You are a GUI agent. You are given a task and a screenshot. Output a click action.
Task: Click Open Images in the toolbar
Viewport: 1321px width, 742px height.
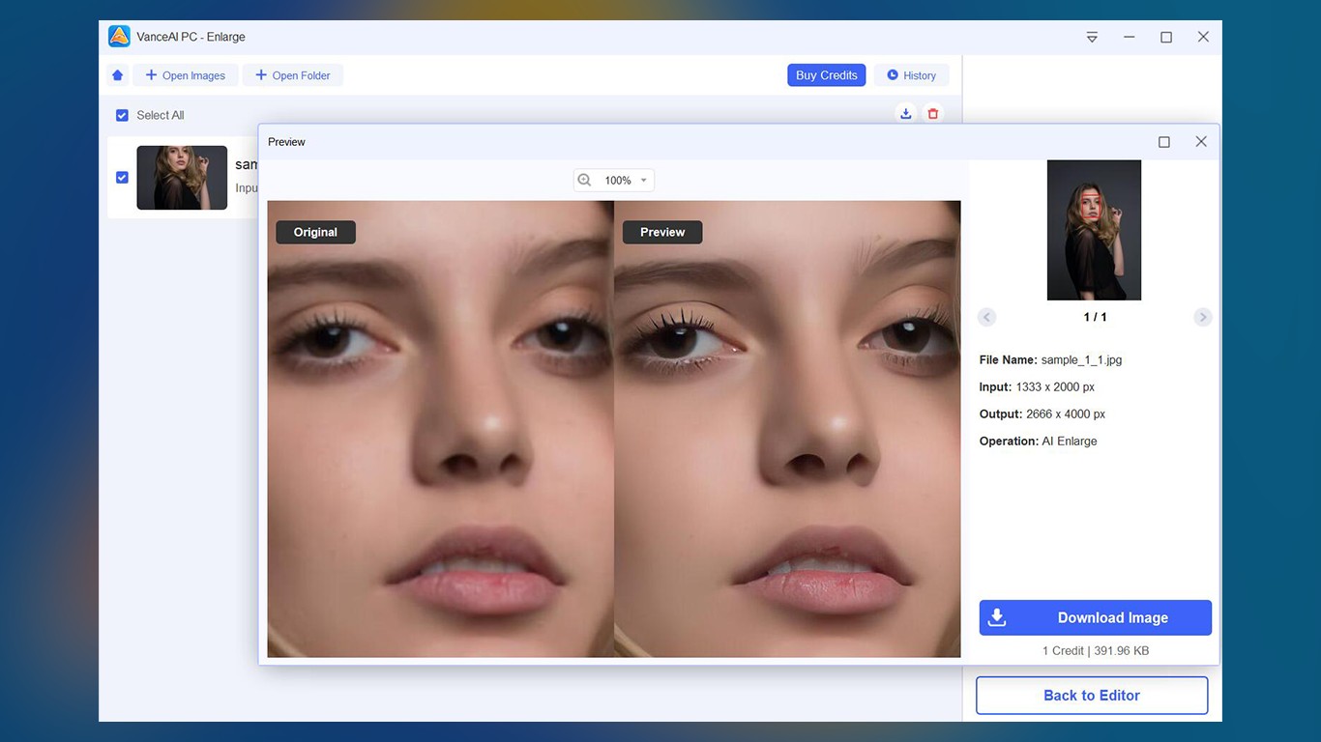[x=186, y=75]
